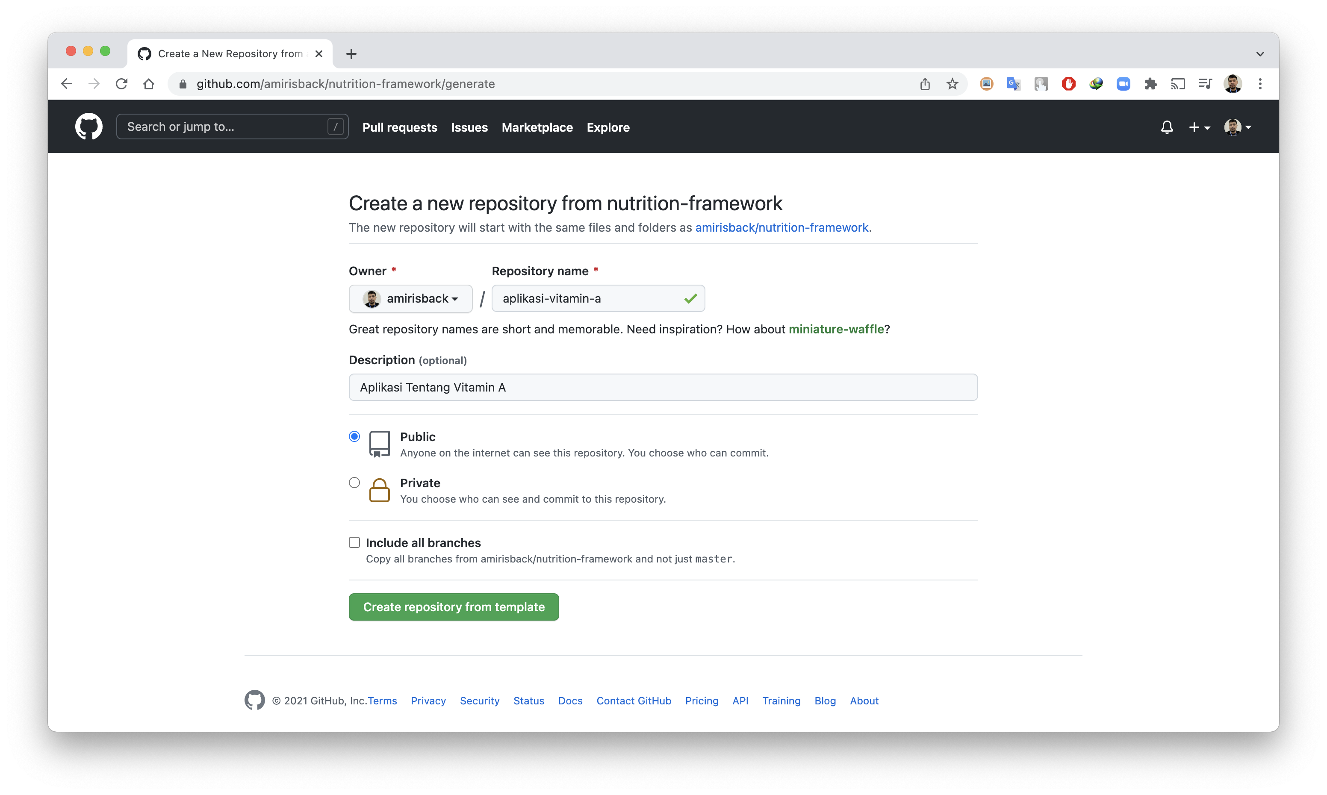Screen dimensions: 1327x795
Task: Click the share page icon in address bar
Action: pyautogui.click(x=925, y=84)
